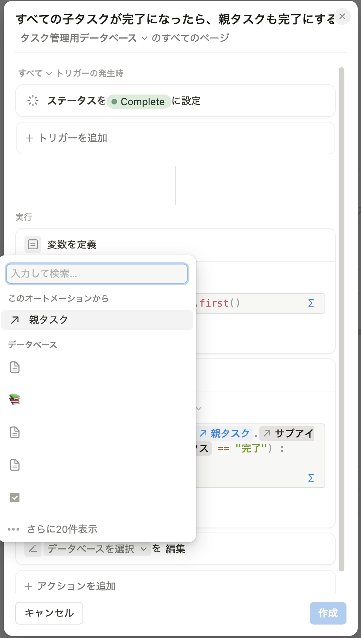Click the "完了" string in the formula

(x=251, y=449)
